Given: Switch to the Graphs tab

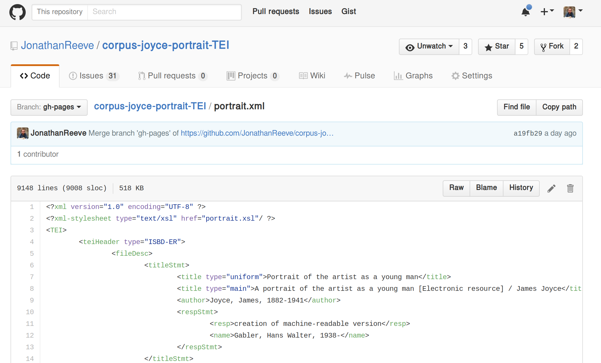Looking at the screenshot, I should pyautogui.click(x=413, y=76).
